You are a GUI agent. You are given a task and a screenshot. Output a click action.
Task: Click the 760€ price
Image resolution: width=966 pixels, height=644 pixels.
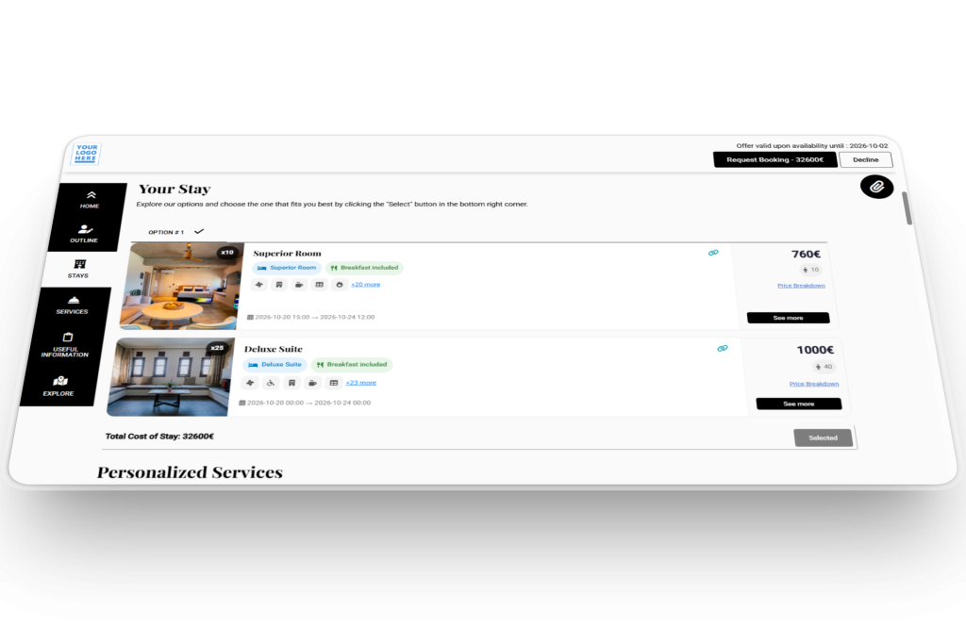tap(806, 254)
